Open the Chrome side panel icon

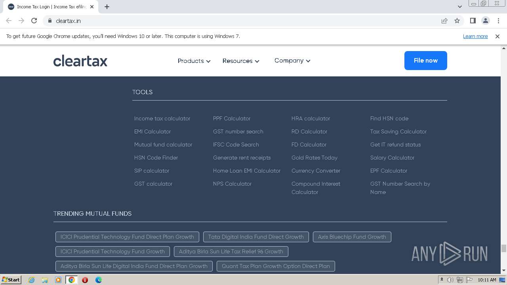pos(473,21)
